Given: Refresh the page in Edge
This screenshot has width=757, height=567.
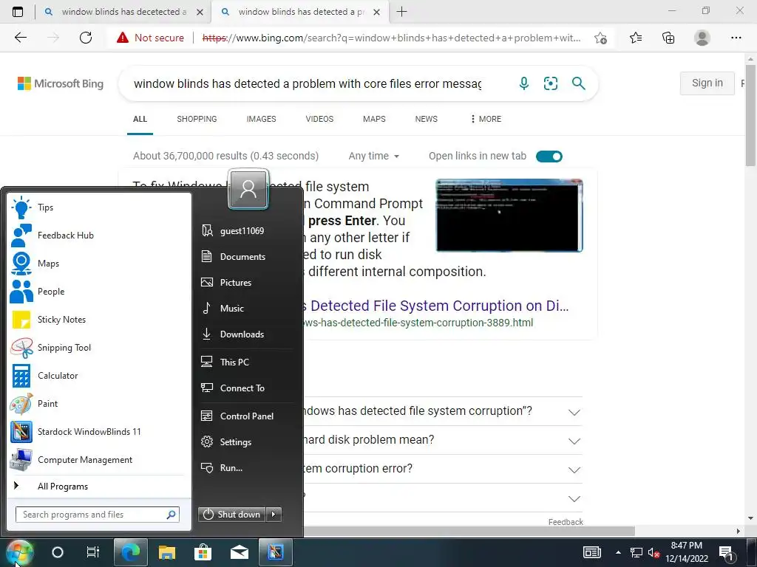Looking at the screenshot, I should [86, 38].
